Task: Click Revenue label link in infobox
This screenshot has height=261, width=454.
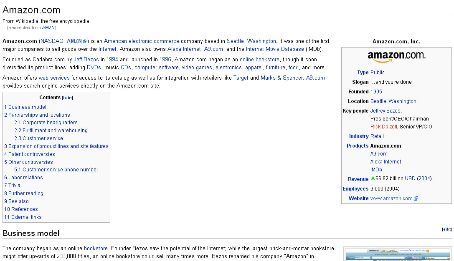Action: click(x=358, y=179)
